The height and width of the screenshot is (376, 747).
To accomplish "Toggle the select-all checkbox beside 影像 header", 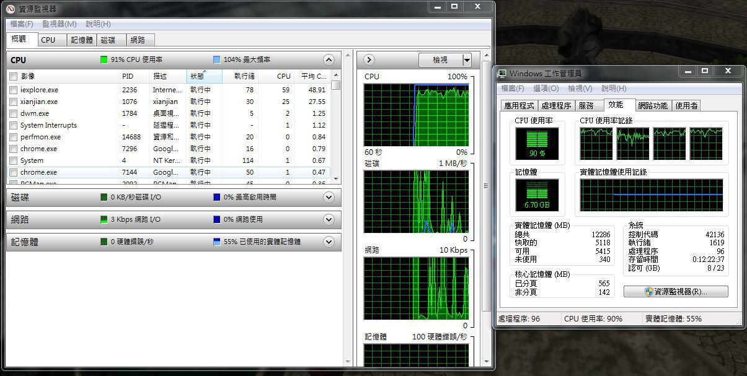I will (13, 76).
